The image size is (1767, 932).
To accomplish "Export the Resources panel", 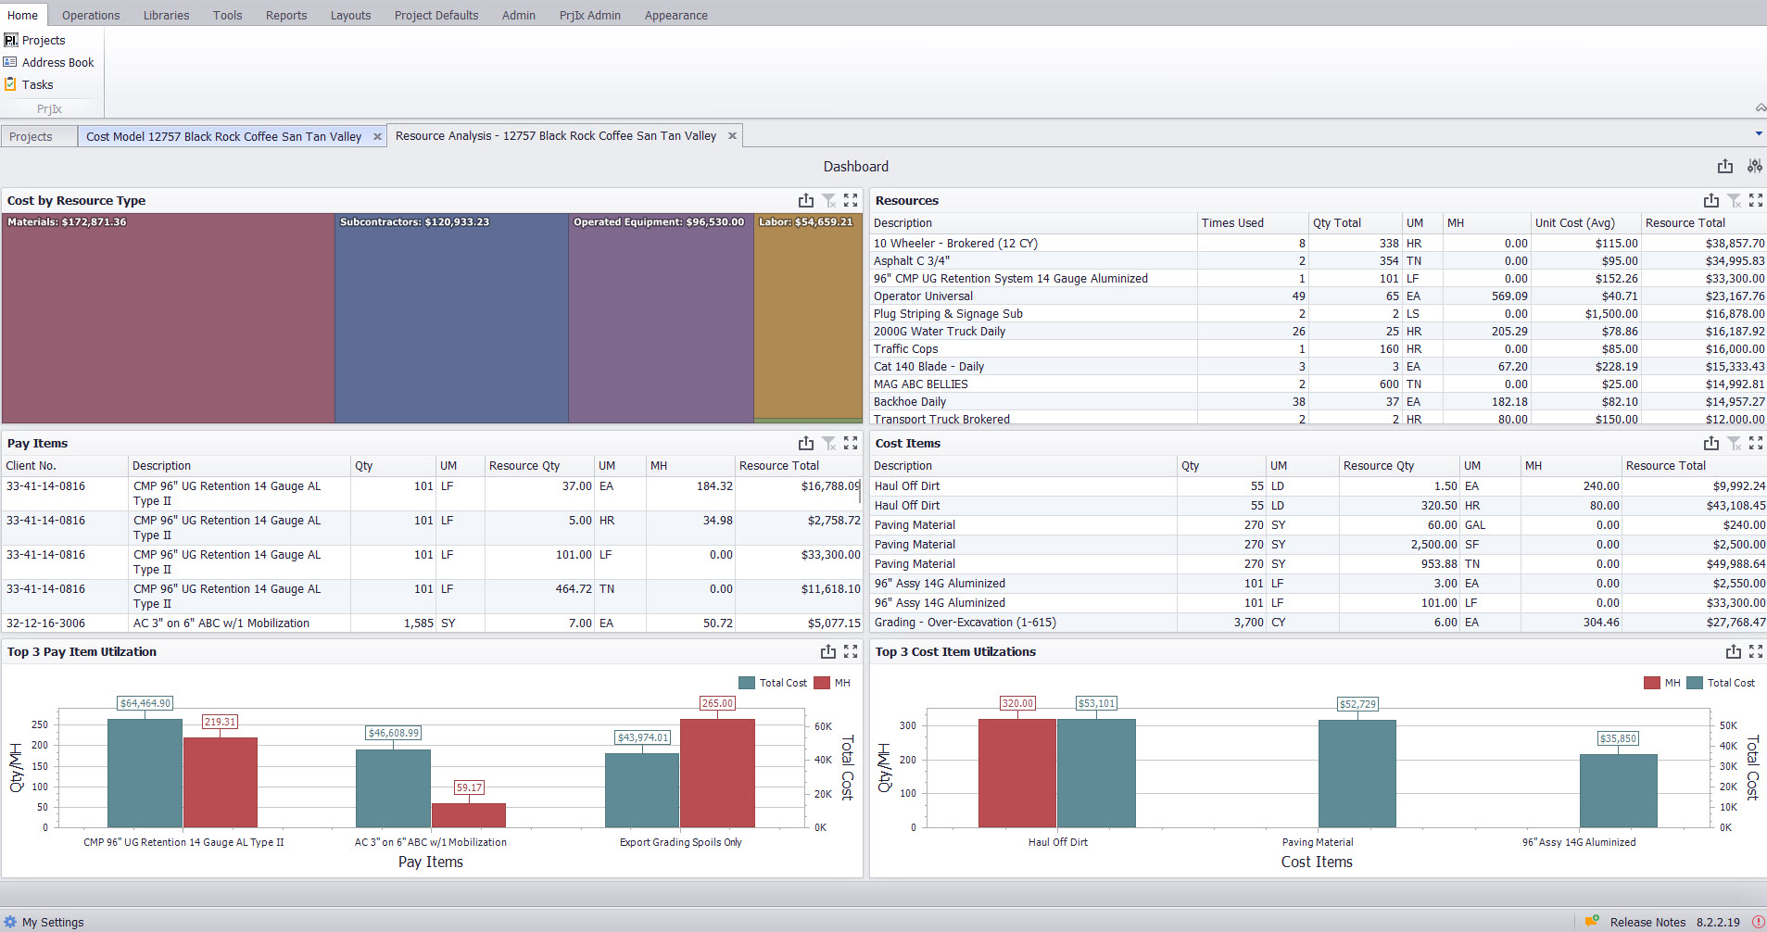I will coord(1711,200).
